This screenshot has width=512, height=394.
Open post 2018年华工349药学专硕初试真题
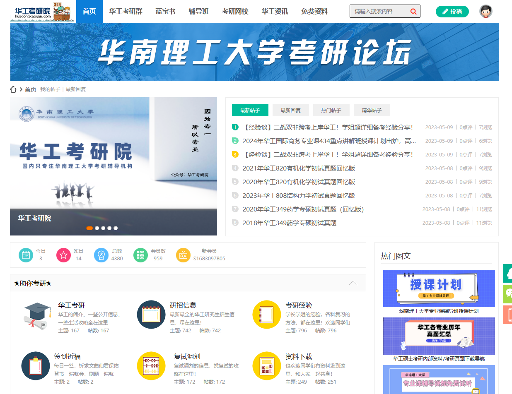[290, 223]
